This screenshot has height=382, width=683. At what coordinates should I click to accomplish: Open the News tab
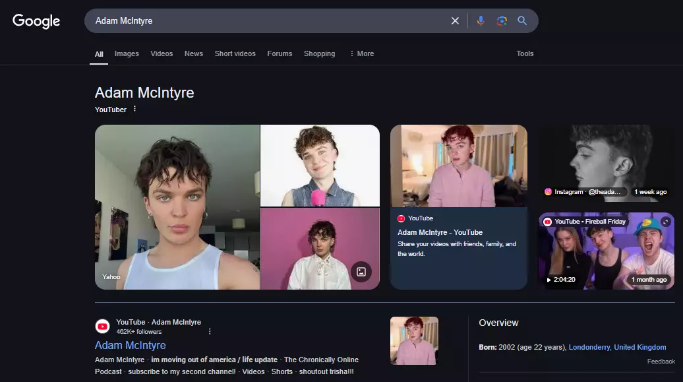pos(194,53)
